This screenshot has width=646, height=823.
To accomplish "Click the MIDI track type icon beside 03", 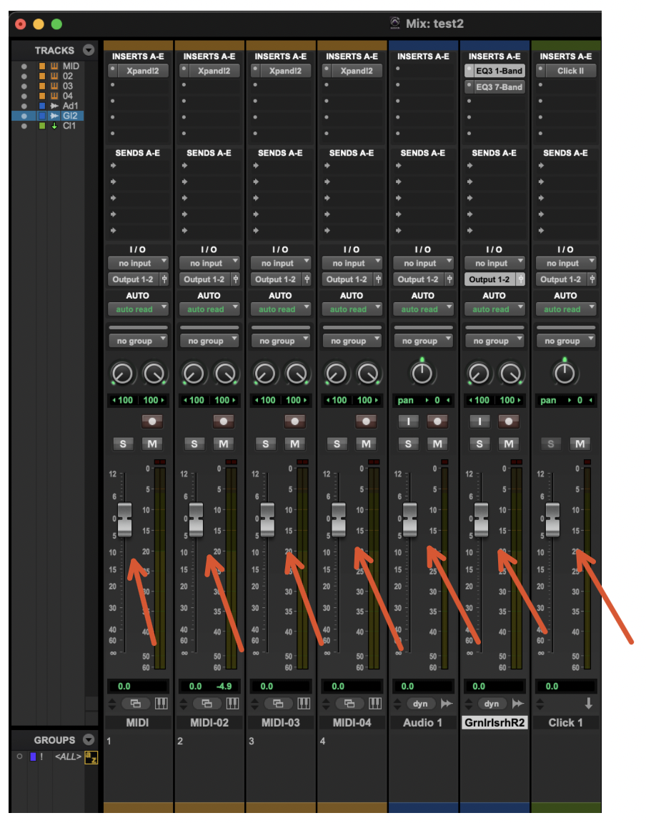I will pyautogui.click(x=54, y=86).
